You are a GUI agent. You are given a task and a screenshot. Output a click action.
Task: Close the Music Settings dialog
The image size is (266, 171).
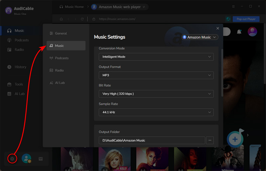(218, 28)
